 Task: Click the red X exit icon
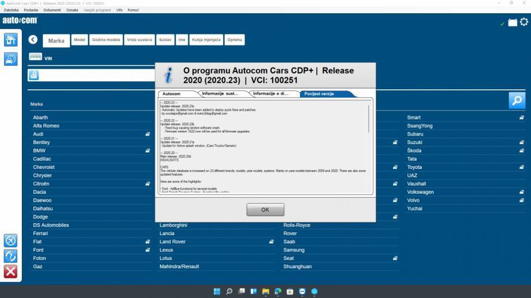(x=10, y=271)
